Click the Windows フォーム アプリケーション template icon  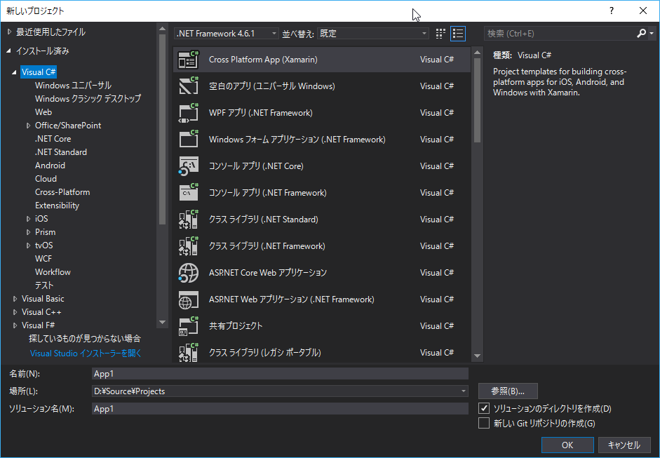pos(188,140)
